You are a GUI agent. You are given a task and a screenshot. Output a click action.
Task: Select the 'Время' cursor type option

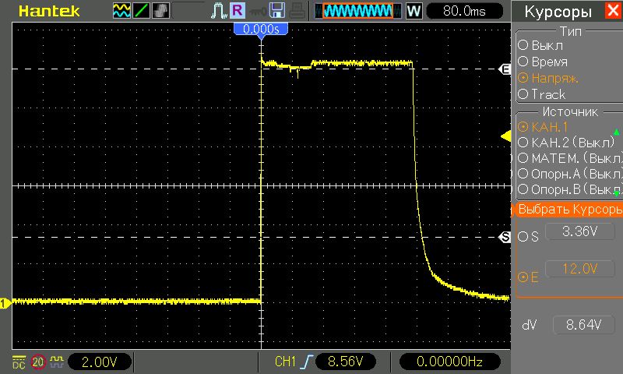[547, 62]
